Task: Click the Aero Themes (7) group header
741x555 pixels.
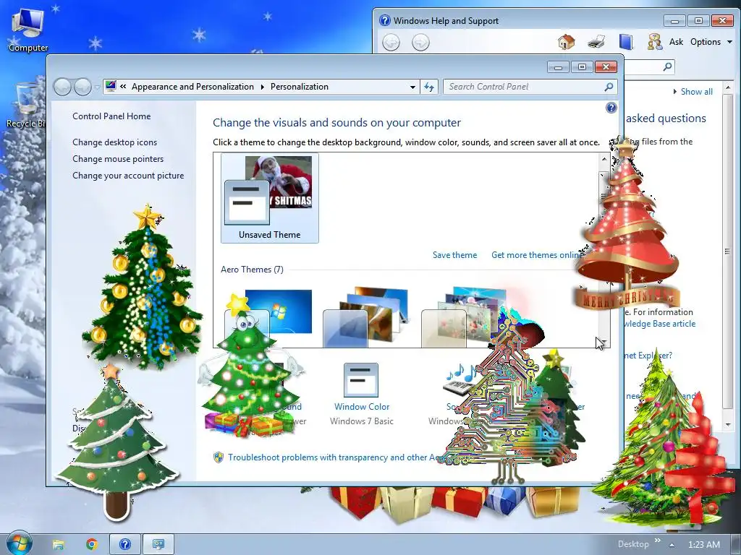Action: [252, 270]
